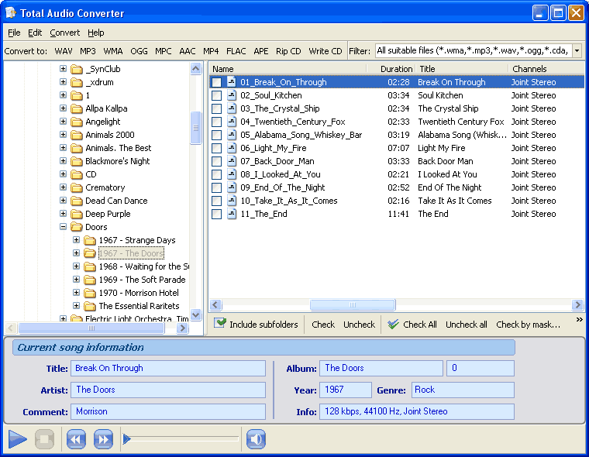Toggle the Include subfolders checkbox
Screen dimensions: 589x457
[220, 324]
